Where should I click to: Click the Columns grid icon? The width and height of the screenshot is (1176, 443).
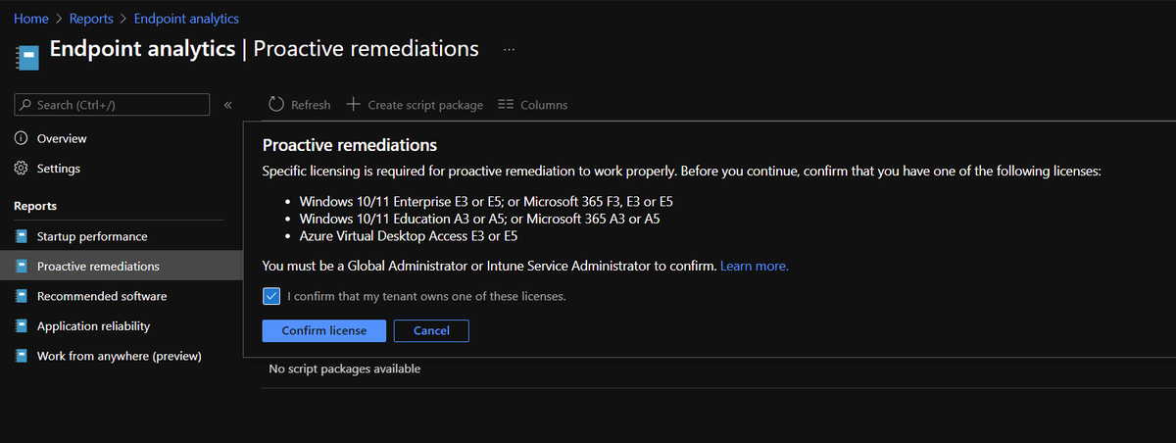(x=506, y=104)
